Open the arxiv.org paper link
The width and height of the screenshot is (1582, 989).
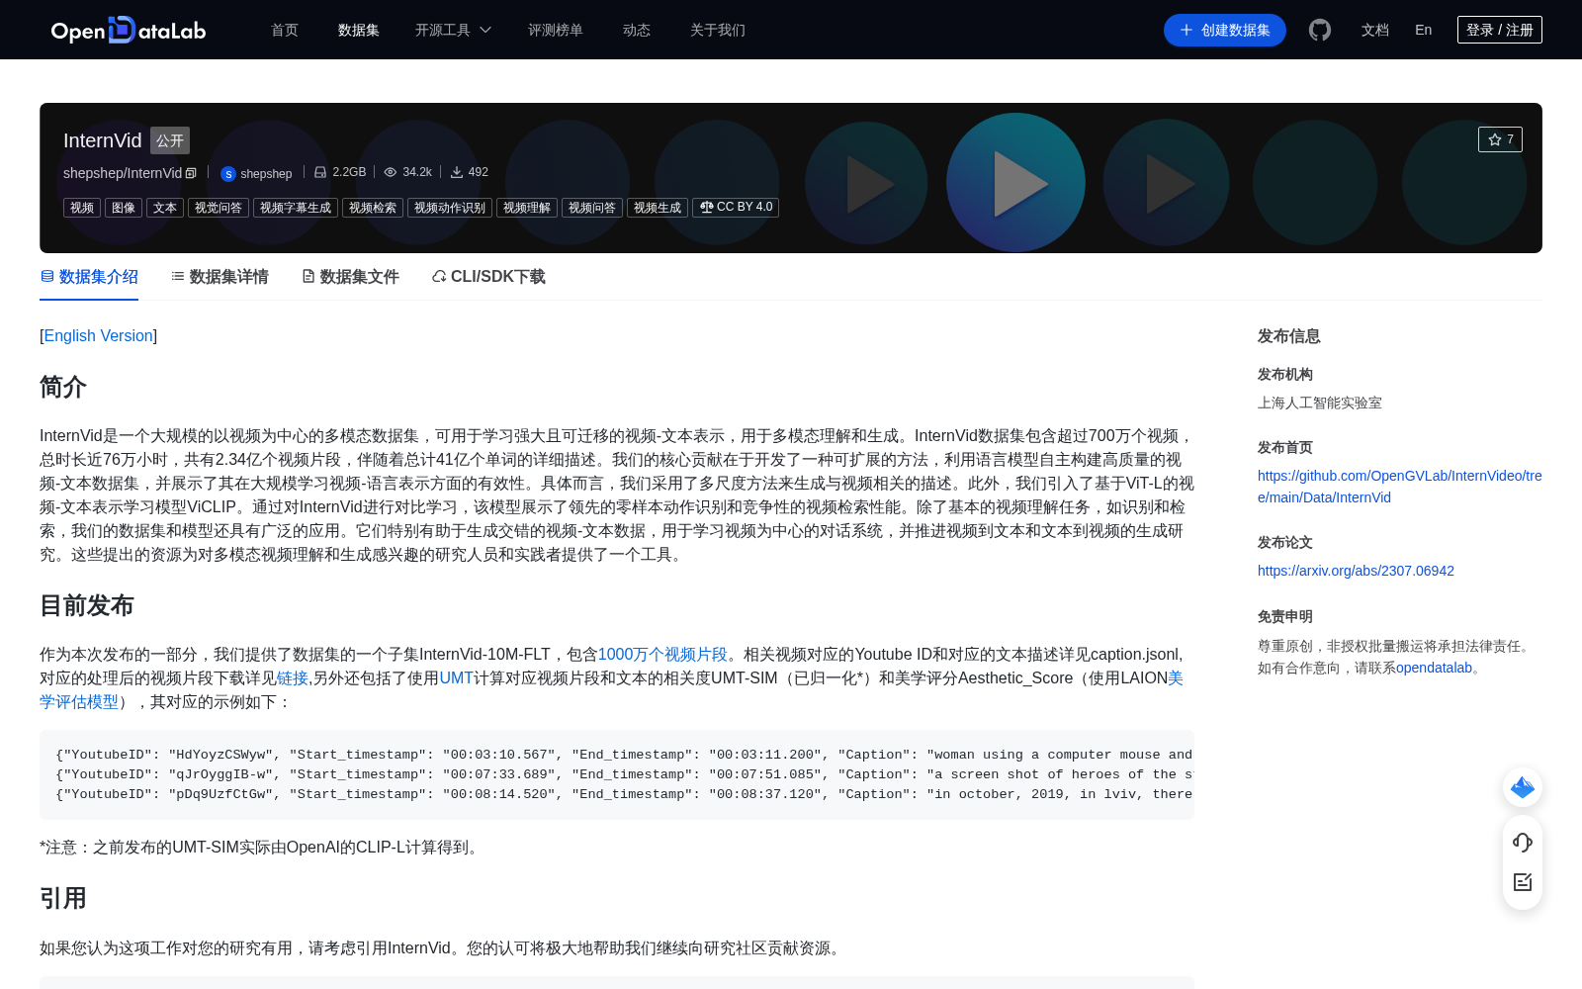point(1356,571)
